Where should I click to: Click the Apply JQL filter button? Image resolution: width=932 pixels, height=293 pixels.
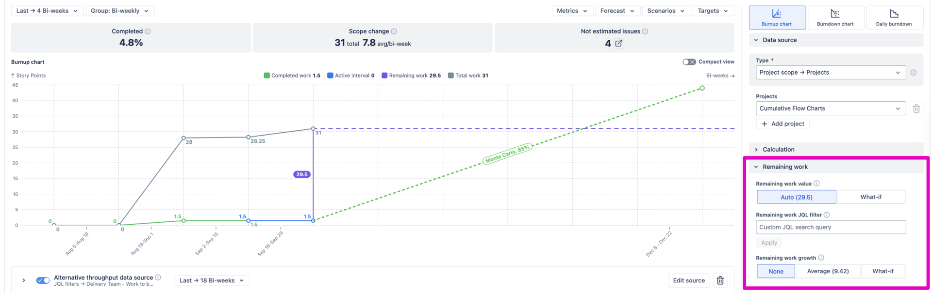769,243
